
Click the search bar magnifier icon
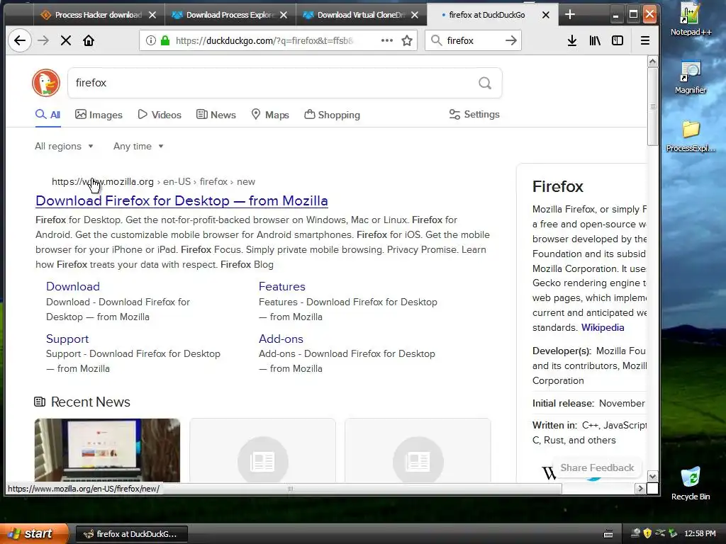[436, 40]
